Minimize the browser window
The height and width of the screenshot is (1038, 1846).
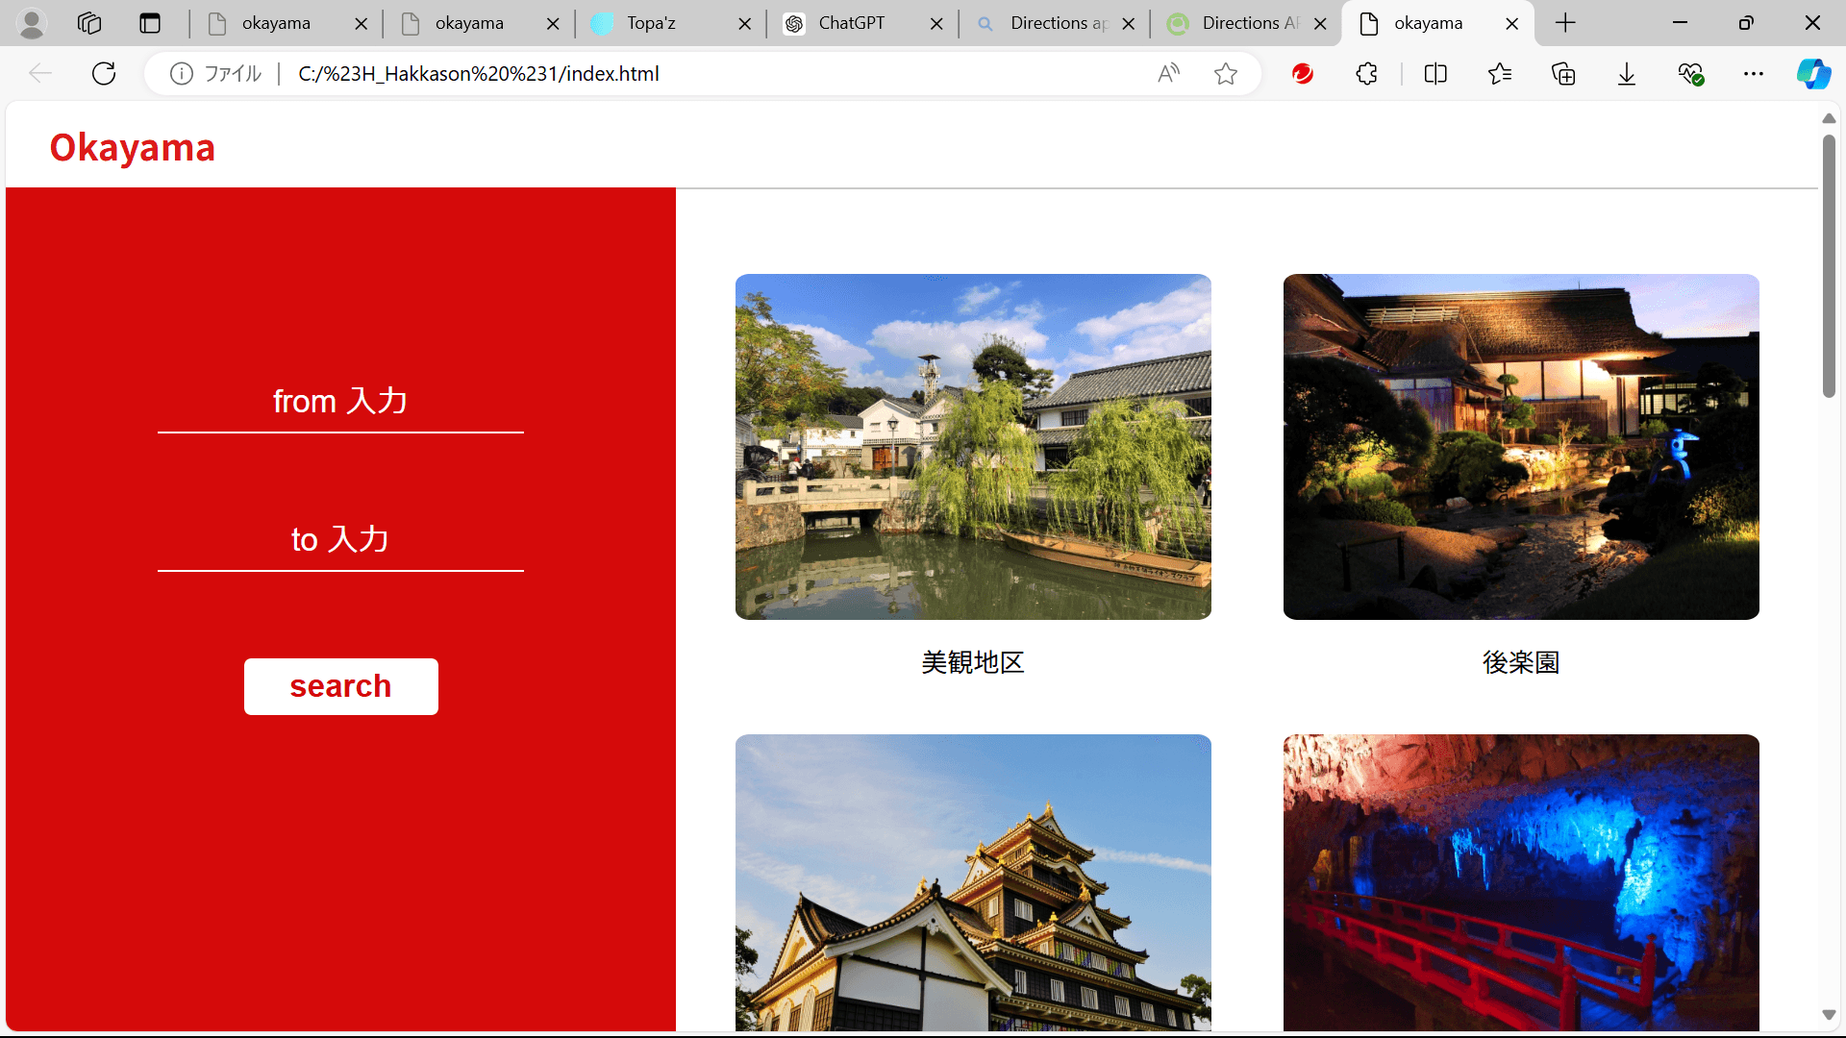click(x=1681, y=23)
